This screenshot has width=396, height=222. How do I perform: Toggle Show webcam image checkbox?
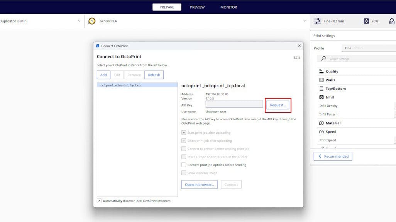click(184, 173)
